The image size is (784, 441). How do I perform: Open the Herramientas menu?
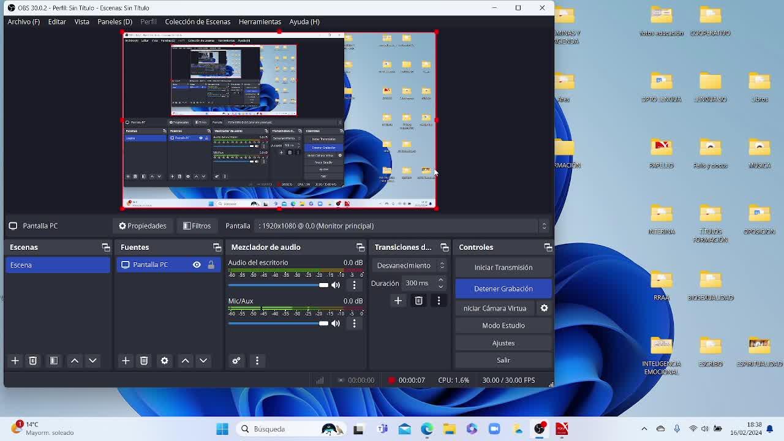pyautogui.click(x=260, y=21)
